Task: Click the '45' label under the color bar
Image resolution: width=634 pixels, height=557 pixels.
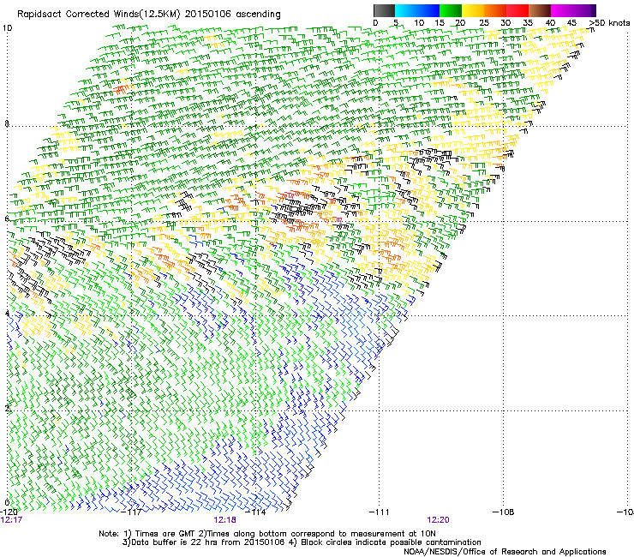Action: click(571, 22)
